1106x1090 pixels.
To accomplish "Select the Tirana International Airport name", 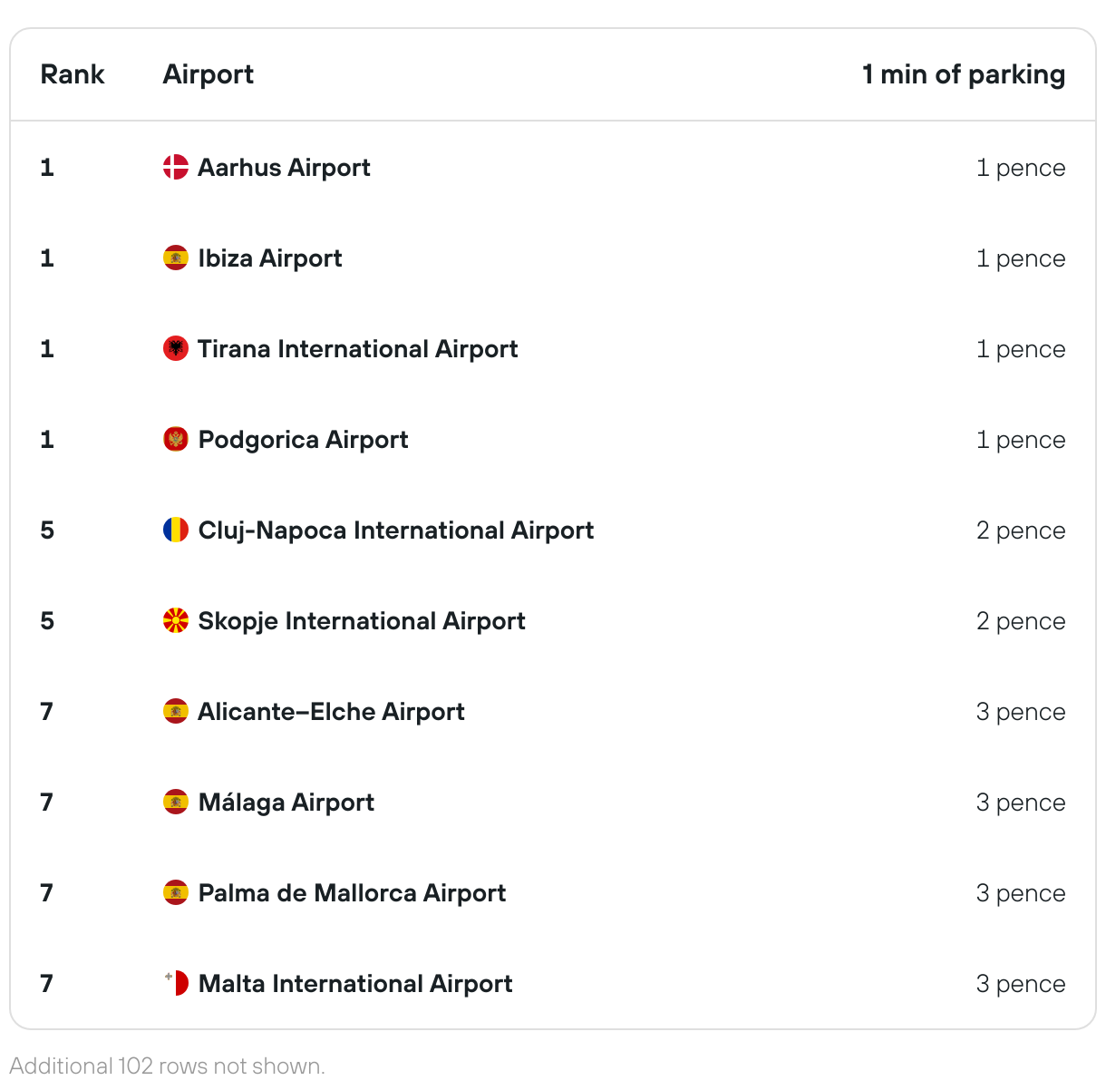I will click(x=357, y=349).
